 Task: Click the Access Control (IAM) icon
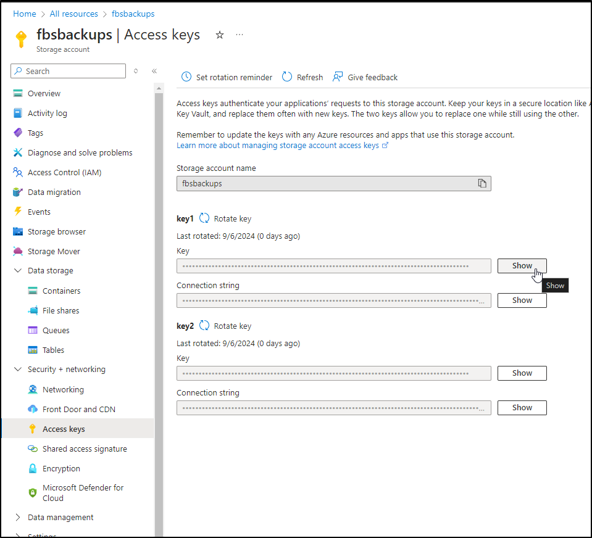click(x=18, y=172)
